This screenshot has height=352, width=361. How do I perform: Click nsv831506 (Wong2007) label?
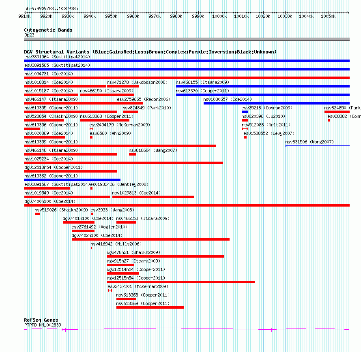[x=309, y=142]
